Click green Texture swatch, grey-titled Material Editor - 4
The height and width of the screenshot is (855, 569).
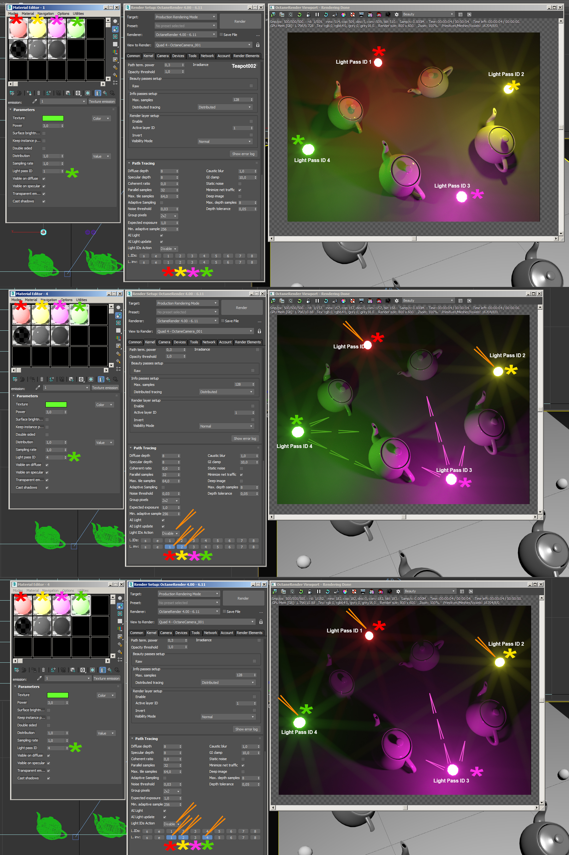coord(58,695)
